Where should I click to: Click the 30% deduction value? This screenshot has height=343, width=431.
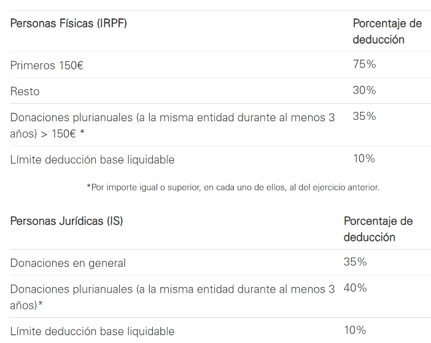coord(364,90)
